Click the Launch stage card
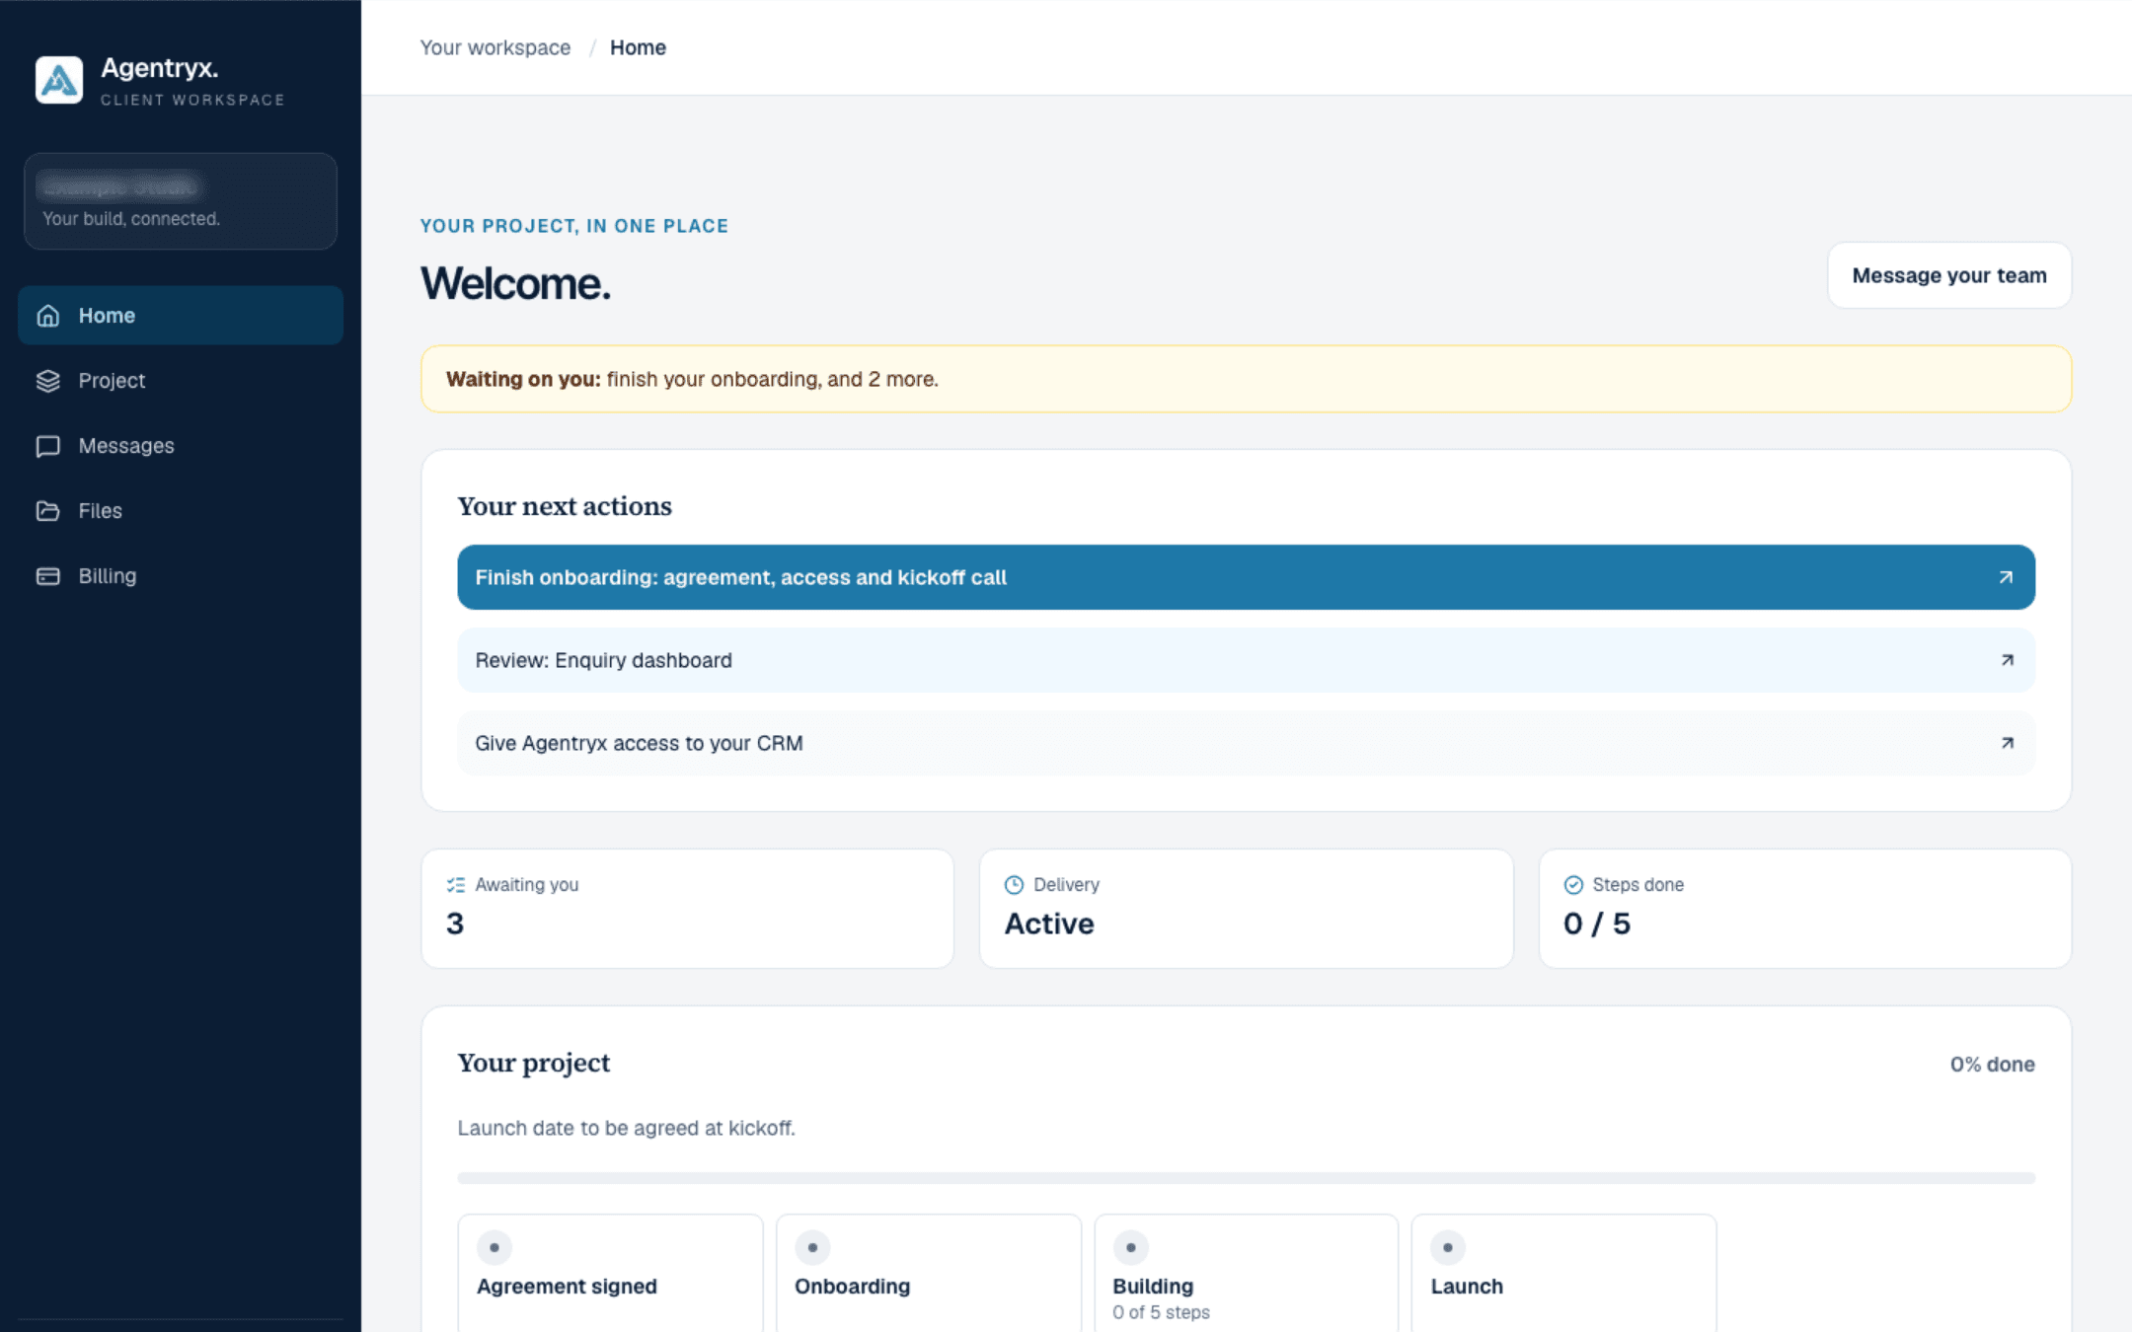 [1564, 1273]
